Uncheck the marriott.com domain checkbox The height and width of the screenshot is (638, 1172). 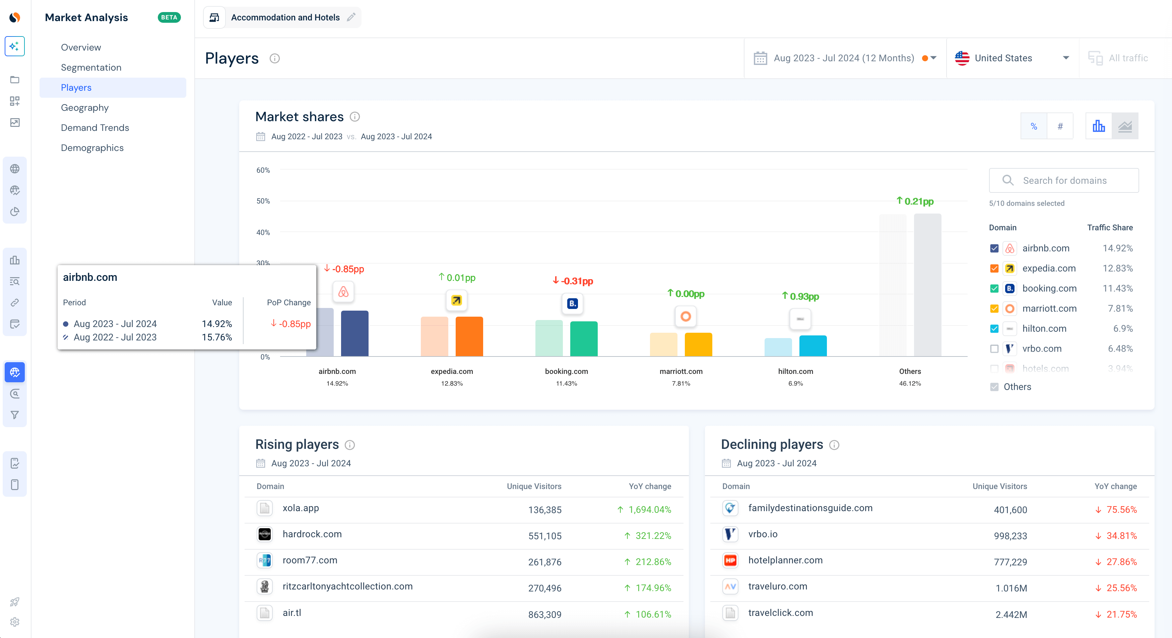994,309
